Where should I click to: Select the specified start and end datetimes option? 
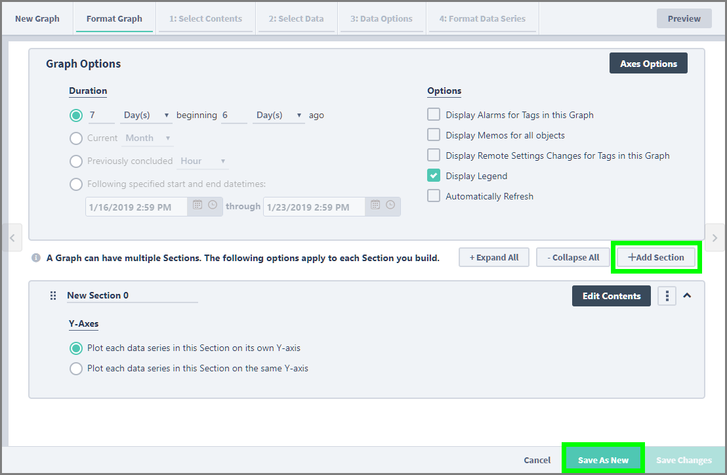[76, 184]
